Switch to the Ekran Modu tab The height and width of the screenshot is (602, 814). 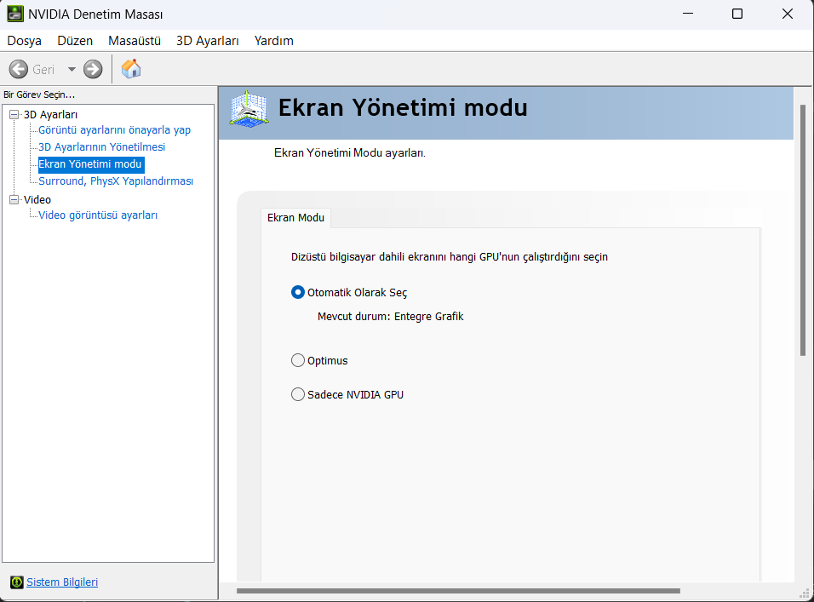click(x=296, y=217)
